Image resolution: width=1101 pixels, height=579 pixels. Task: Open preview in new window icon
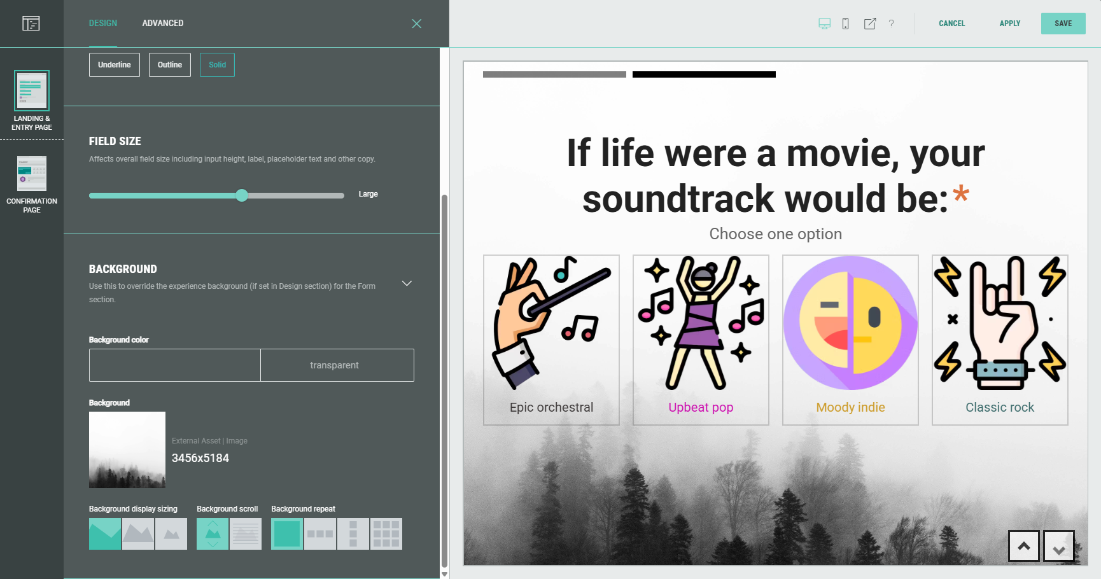point(869,24)
